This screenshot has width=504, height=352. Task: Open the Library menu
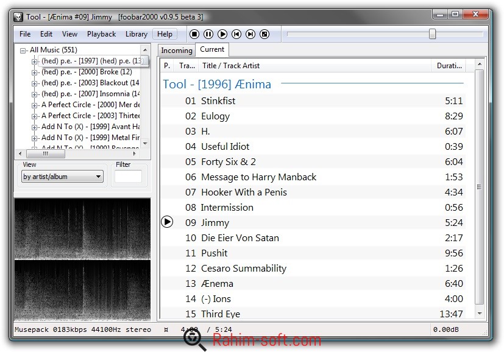click(x=137, y=34)
